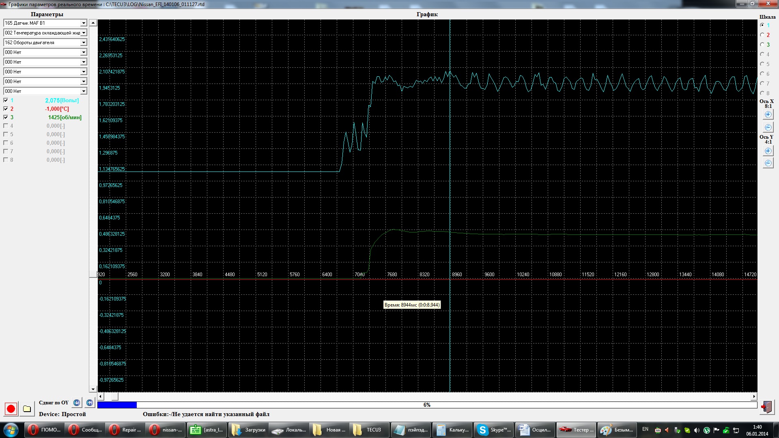Uncheck parameter 3 graph checkbox
779x438 pixels.
6,117
